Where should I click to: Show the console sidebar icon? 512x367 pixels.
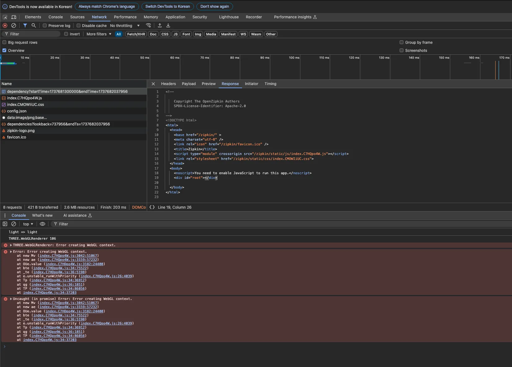click(5, 224)
